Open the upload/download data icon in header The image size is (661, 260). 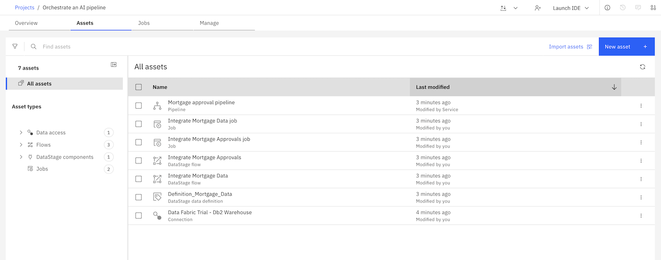pos(503,8)
